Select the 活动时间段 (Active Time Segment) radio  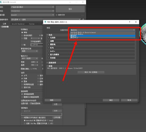point(22,35)
